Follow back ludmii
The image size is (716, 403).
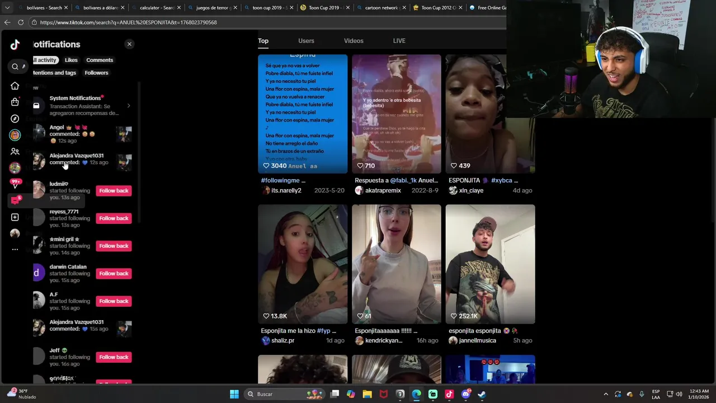[114, 190]
